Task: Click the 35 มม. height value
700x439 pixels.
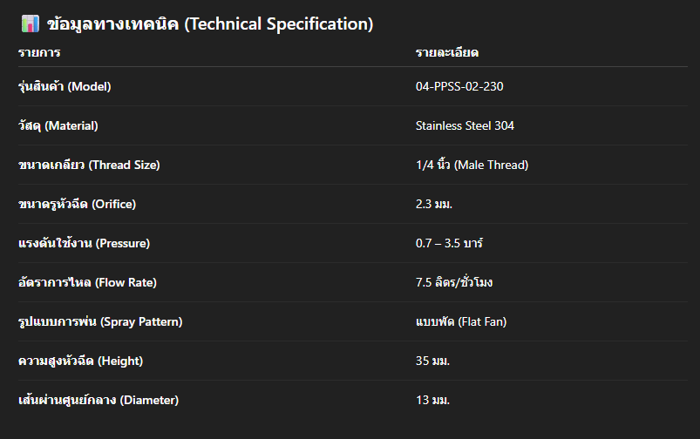Action: click(x=433, y=361)
